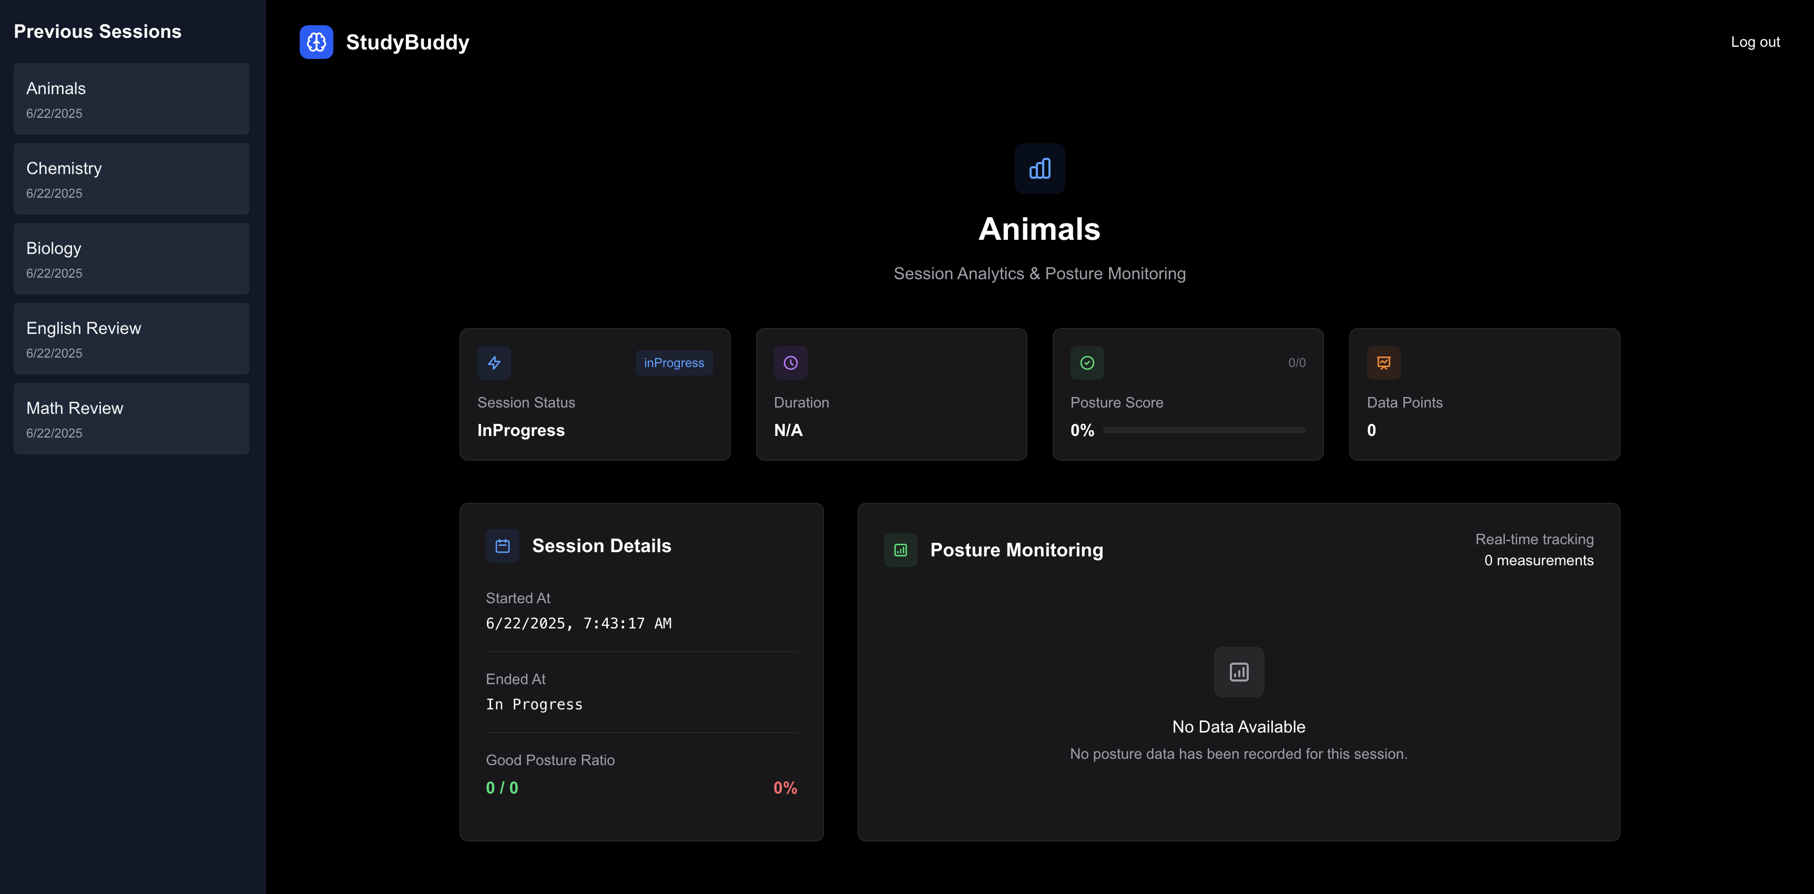Click the Previous Sessions heading
Viewport: 1814px width, 894px height.
pyautogui.click(x=98, y=32)
